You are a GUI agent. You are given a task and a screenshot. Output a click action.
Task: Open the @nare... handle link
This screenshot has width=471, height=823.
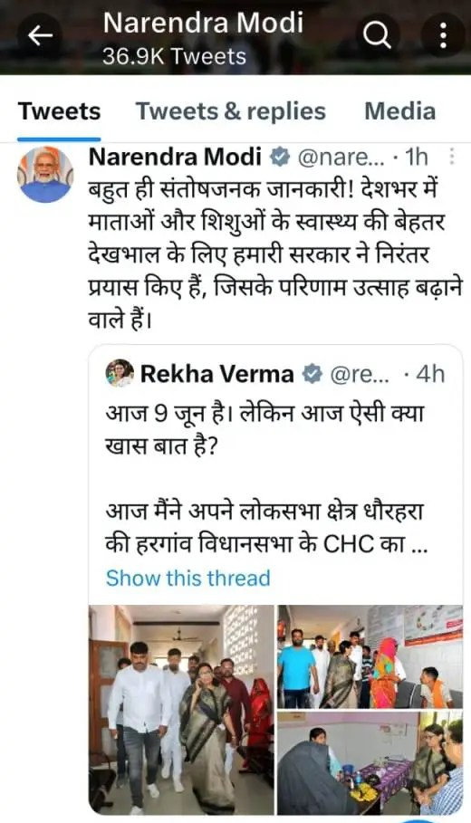(341, 157)
